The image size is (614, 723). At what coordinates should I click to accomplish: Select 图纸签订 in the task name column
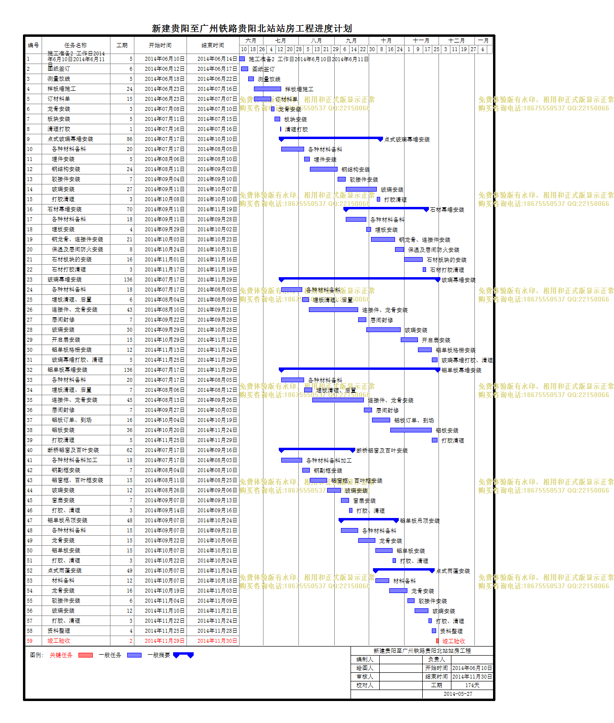[x=59, y=69]
